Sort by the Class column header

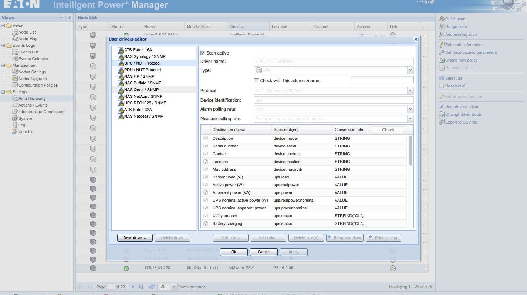tap(248, 27)
